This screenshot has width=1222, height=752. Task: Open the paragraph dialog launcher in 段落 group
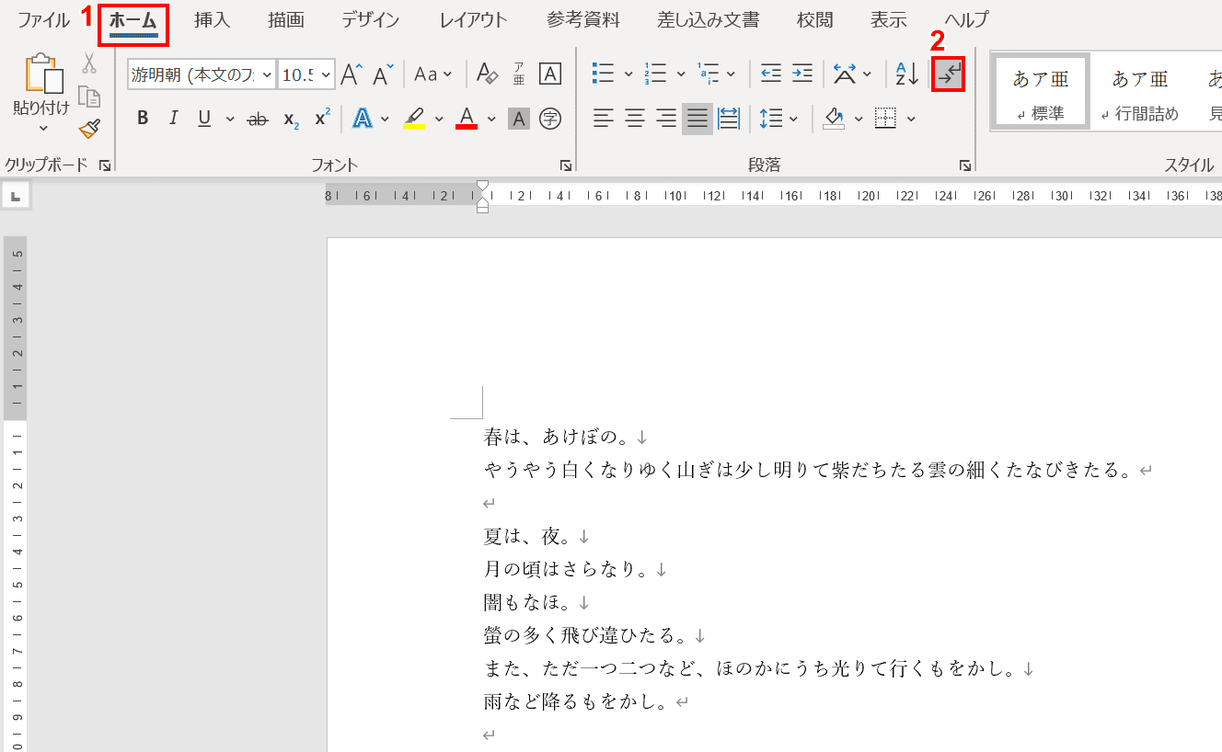pos(964,165)
